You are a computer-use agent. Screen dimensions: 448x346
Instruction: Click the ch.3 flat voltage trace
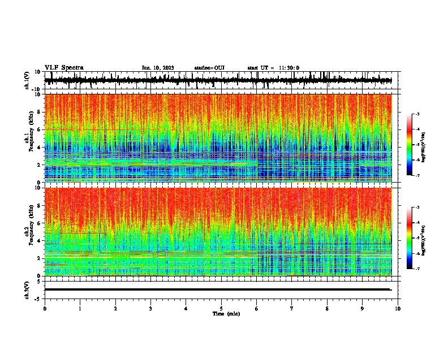coord(218,289)
